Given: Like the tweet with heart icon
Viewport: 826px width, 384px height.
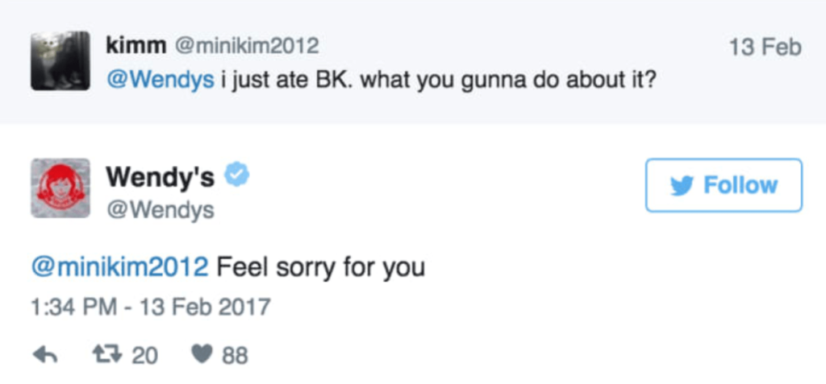Looking at the screenshot, I should click(x=202, y=355).
